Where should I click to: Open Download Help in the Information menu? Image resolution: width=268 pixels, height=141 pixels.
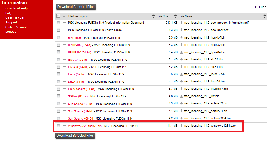(x=17, y=9)
